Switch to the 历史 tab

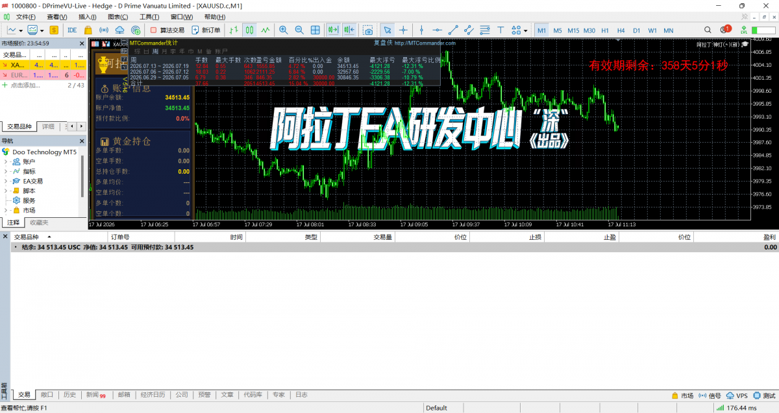tap(69, 394)
